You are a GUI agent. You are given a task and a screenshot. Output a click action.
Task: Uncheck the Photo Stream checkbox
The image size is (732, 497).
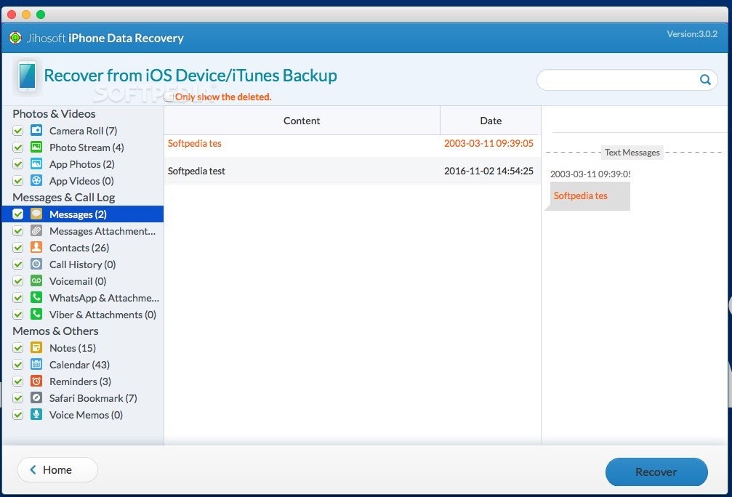coord(17,148)
